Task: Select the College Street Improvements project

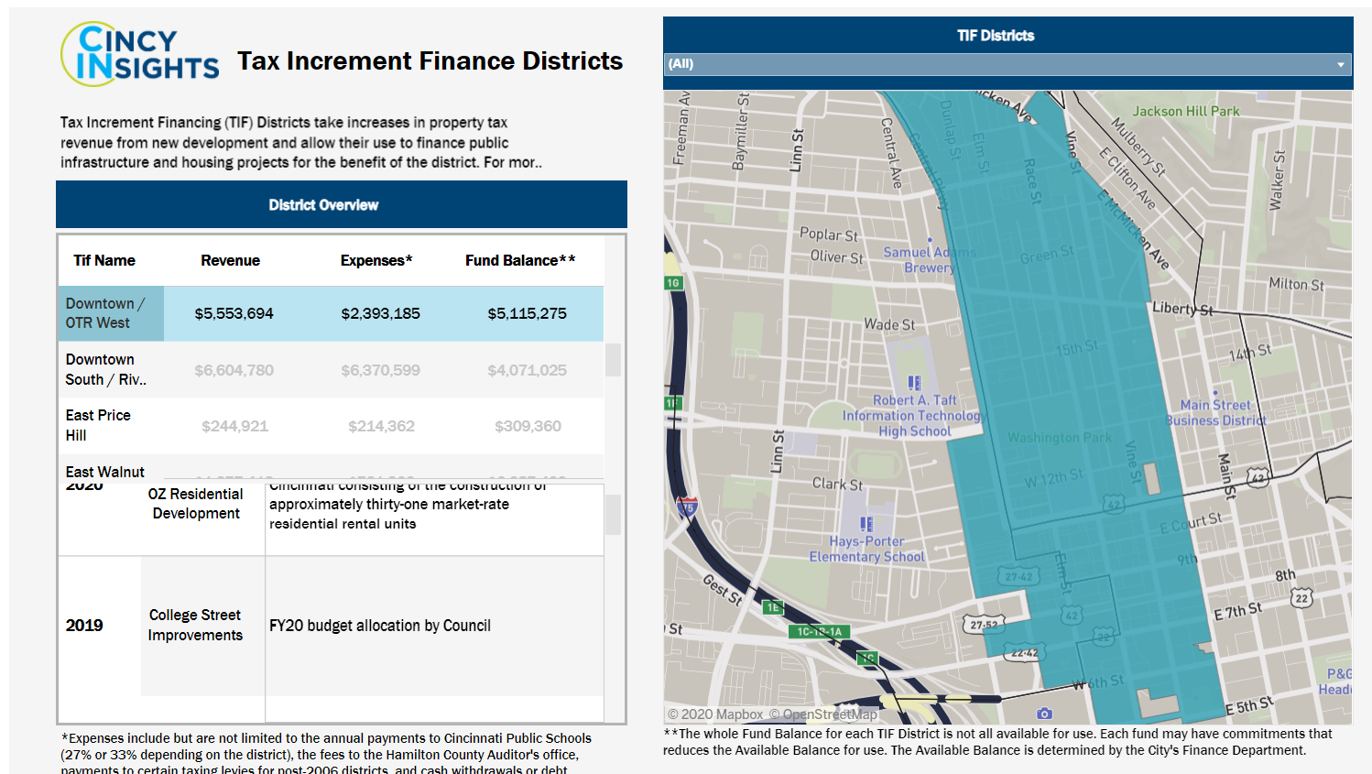Action: pyautogui.click(x=195, y=626)
